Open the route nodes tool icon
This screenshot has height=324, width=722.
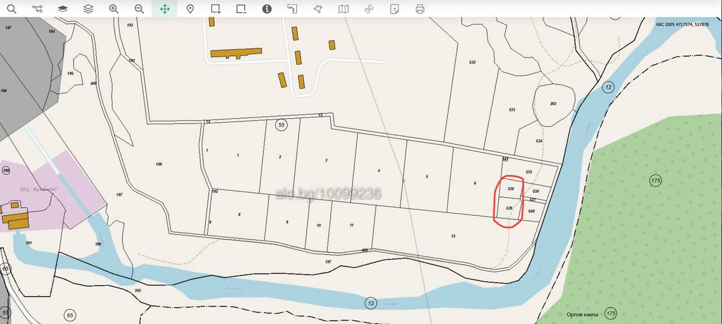(x=37, y=8)
